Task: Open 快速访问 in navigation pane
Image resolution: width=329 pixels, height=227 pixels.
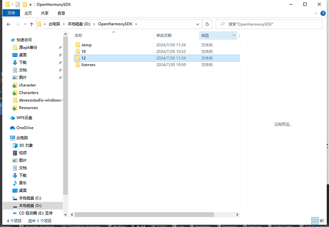Action: (x=24, y=40)
